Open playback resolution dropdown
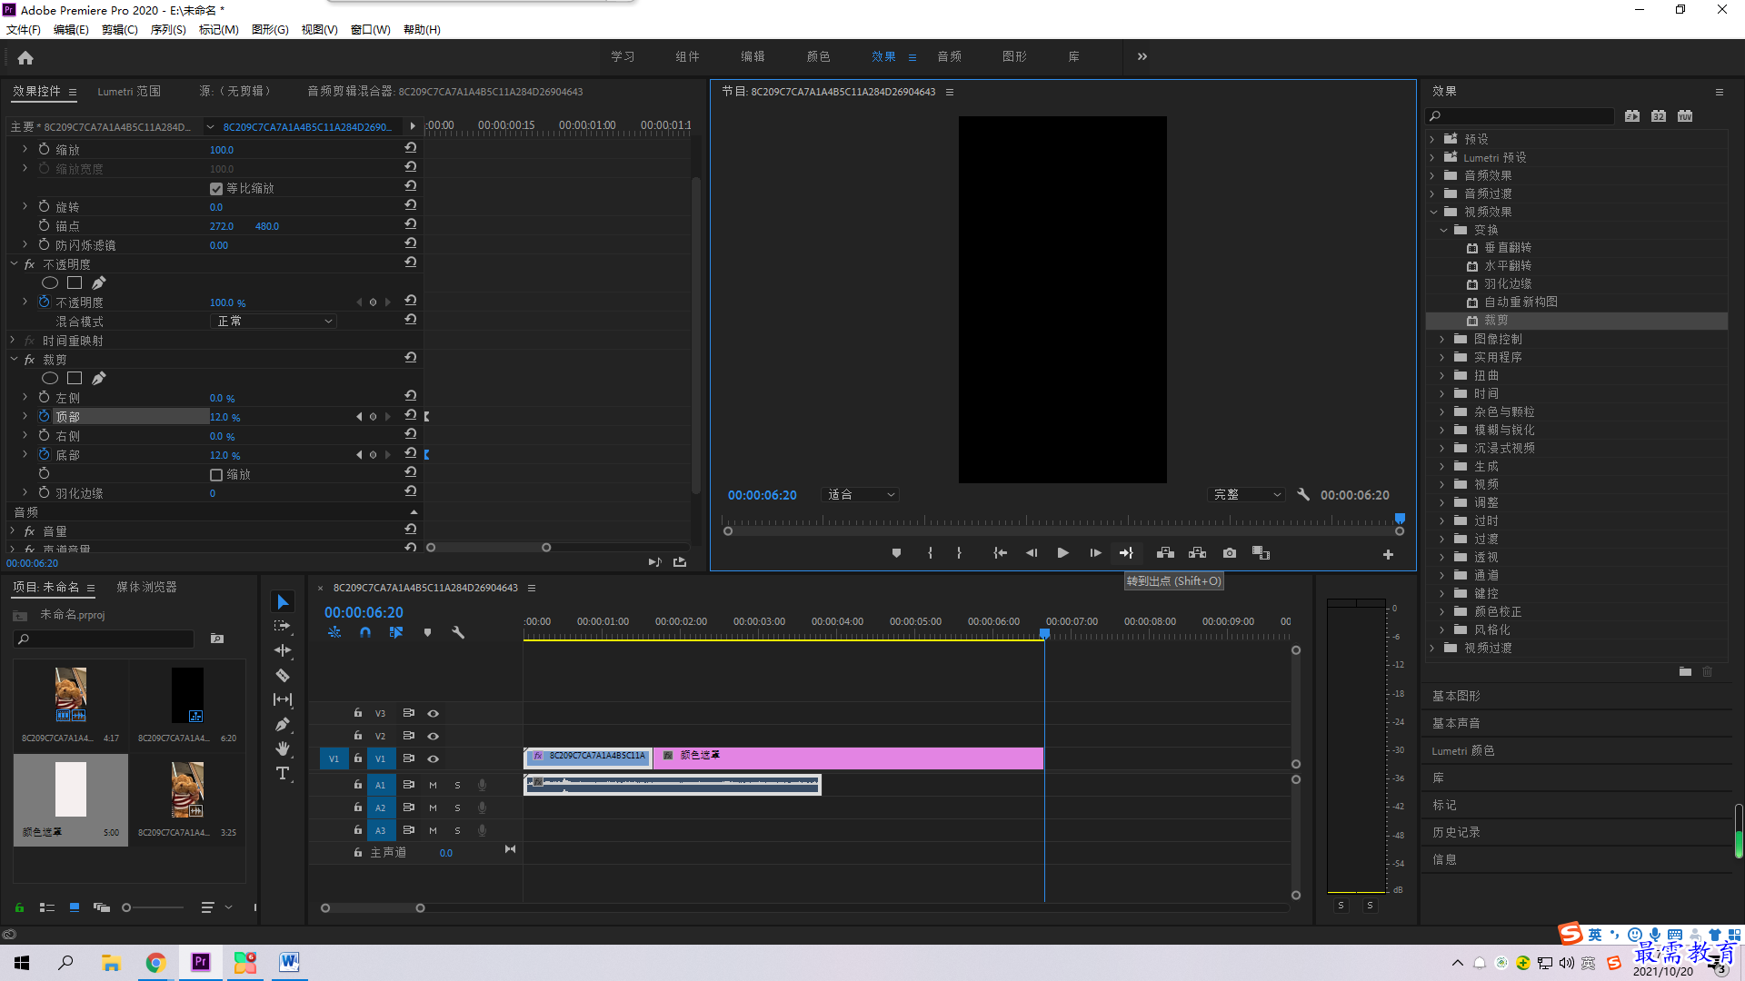 tap(1246, 495)
